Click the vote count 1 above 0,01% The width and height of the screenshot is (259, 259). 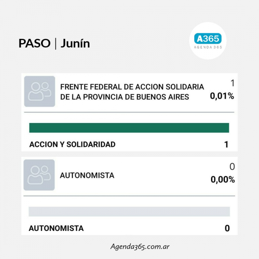pos(233,83)
